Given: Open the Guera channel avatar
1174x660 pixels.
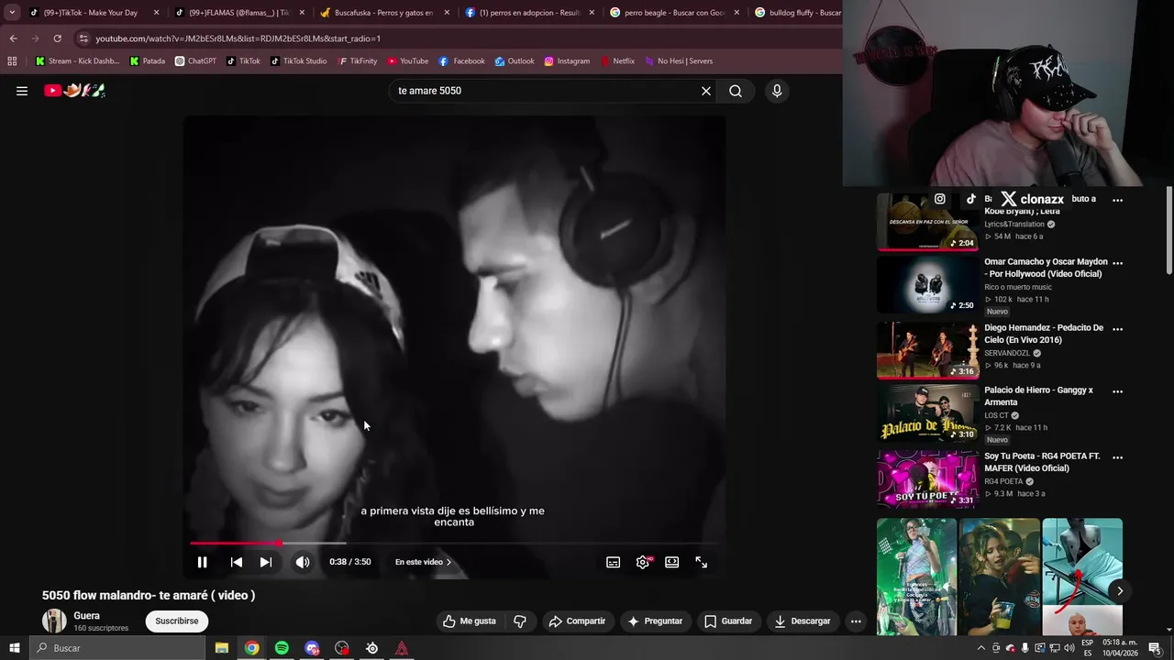Looking at the screenshot, I should (54, 621).
